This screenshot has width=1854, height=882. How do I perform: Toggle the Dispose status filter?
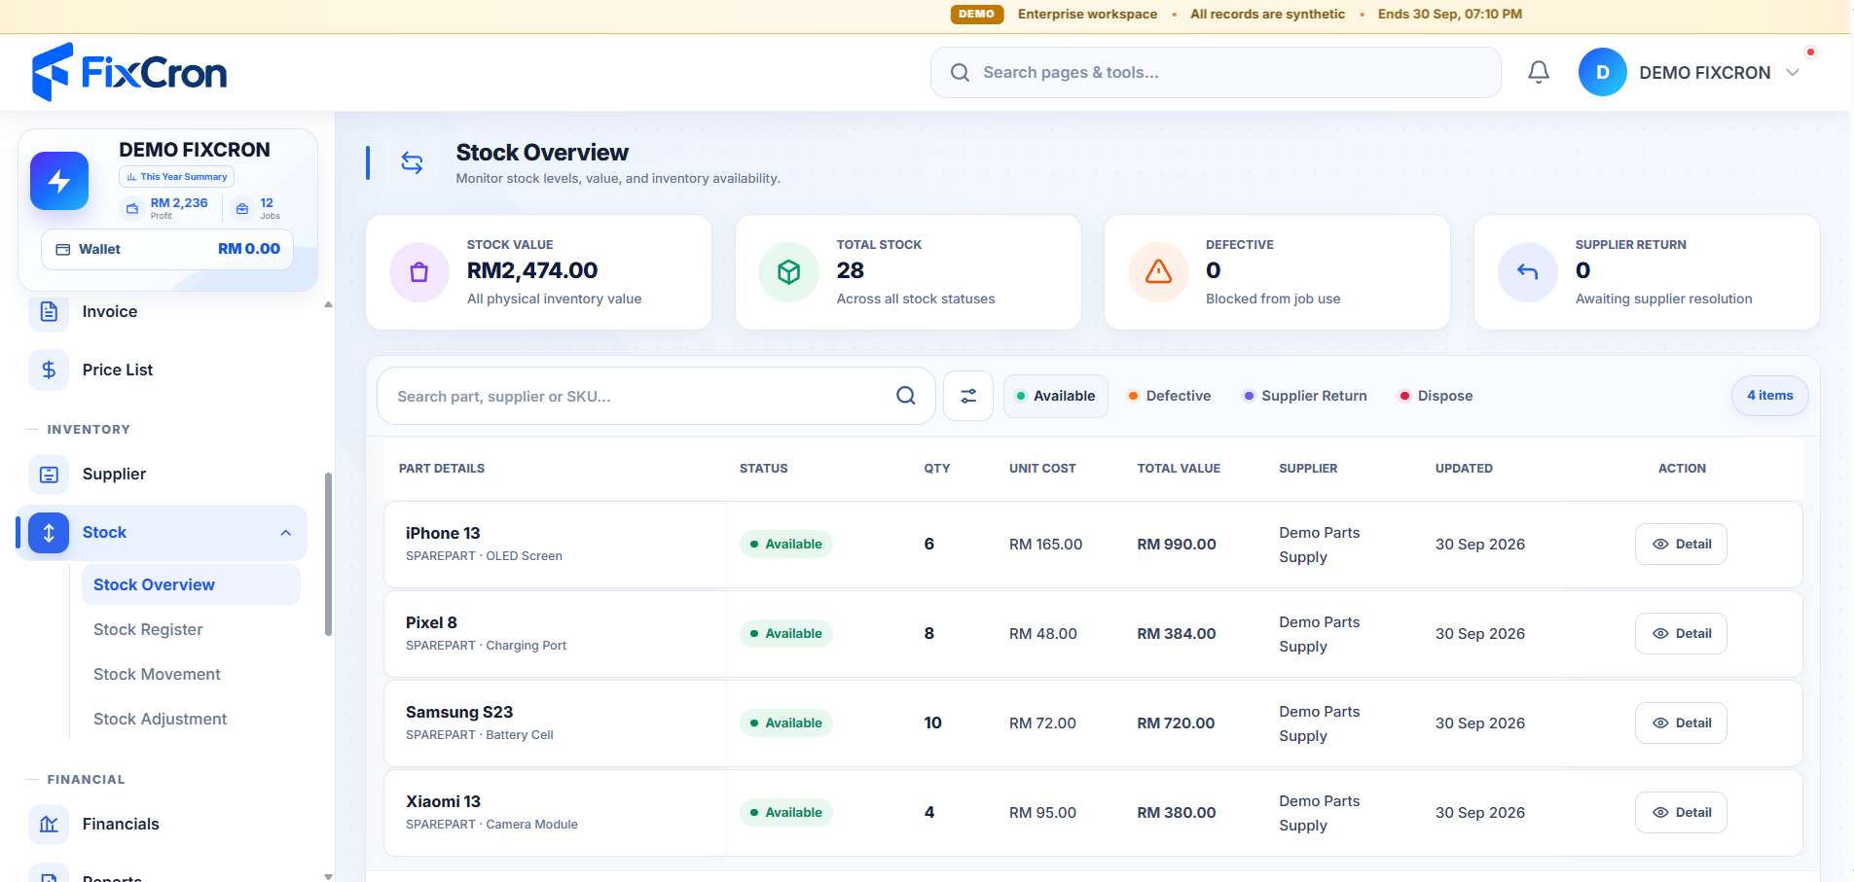1436,396
